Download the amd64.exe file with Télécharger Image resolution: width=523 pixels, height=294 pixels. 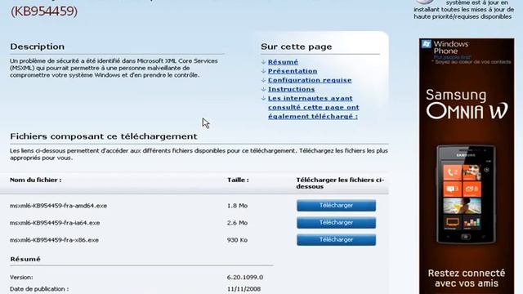pyautogui.click(x=336, y=205)
